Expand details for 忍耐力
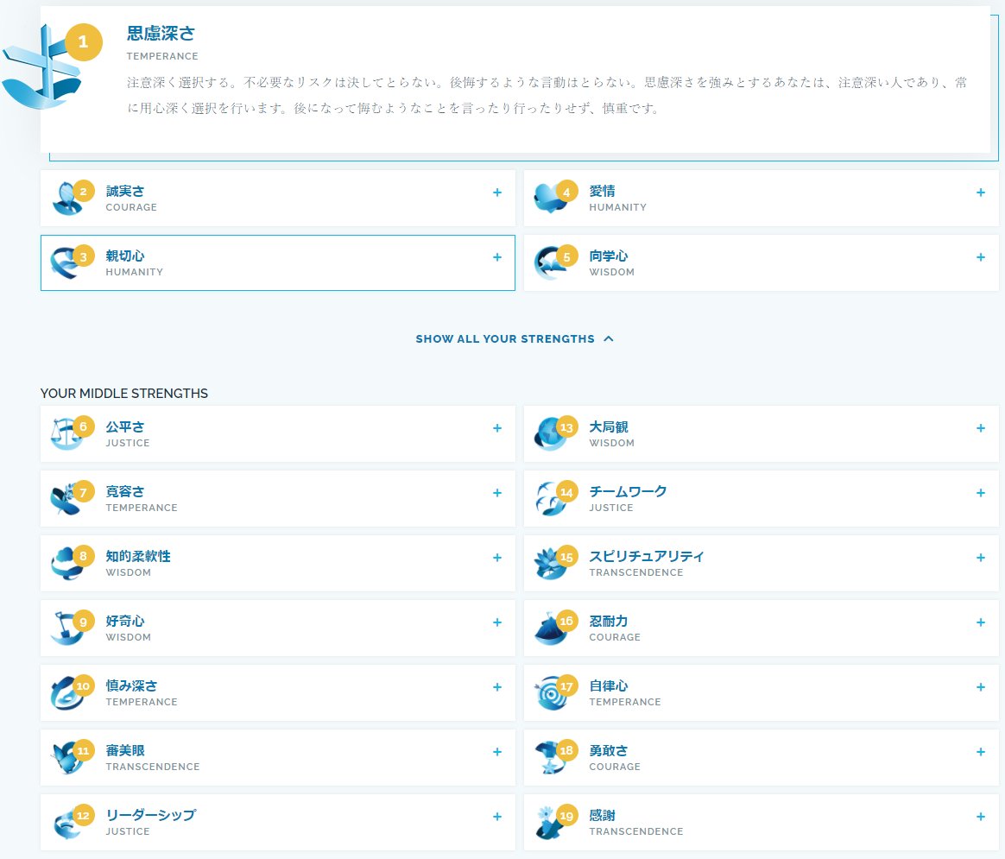1005x859 pixels. tap(981, 622)
